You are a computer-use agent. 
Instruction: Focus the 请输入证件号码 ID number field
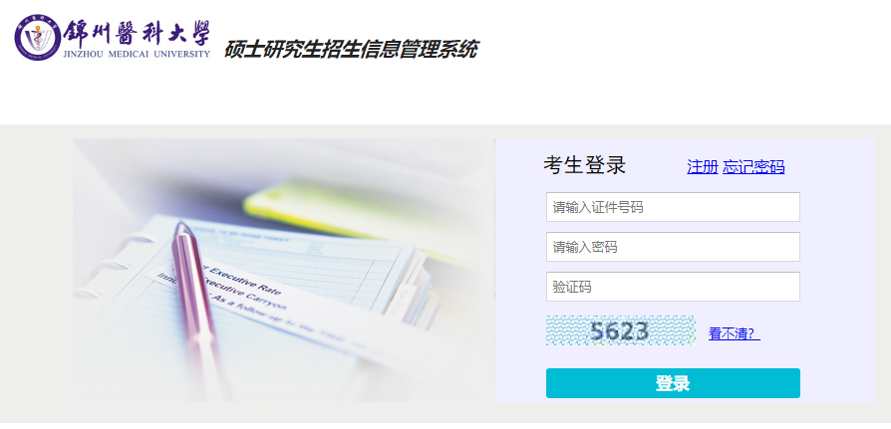[x=673, y=207]
